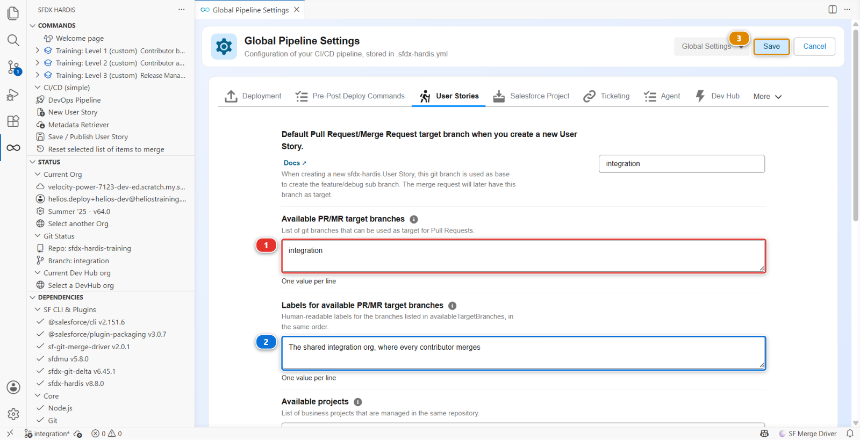Screen dimensions: 860x440
Task: Select the SFDX Hardis infinity icon
Action: tap(13, 148)
